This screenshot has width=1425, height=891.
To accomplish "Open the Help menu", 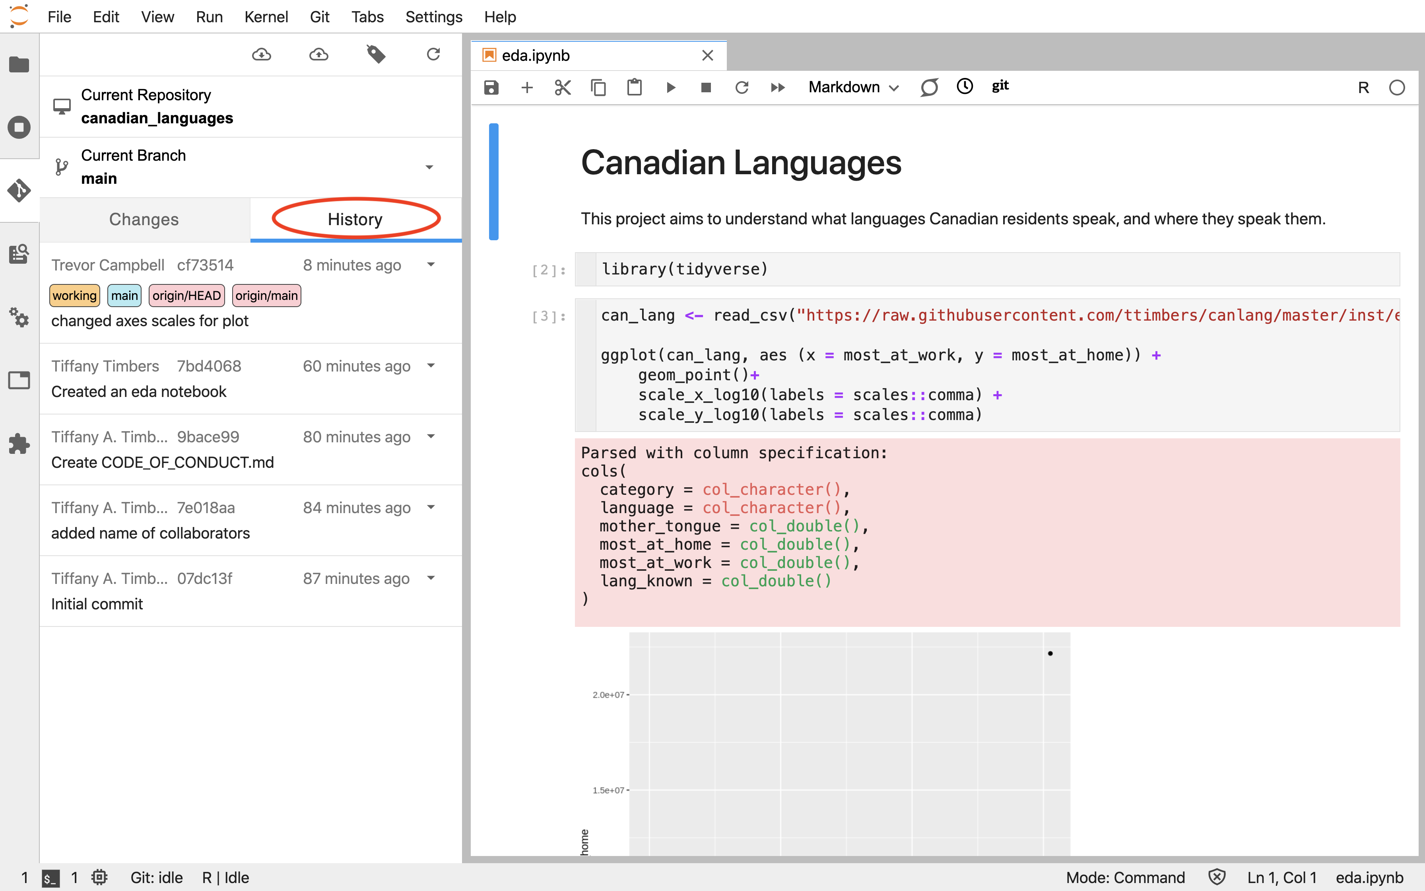I will coord(500,16).
